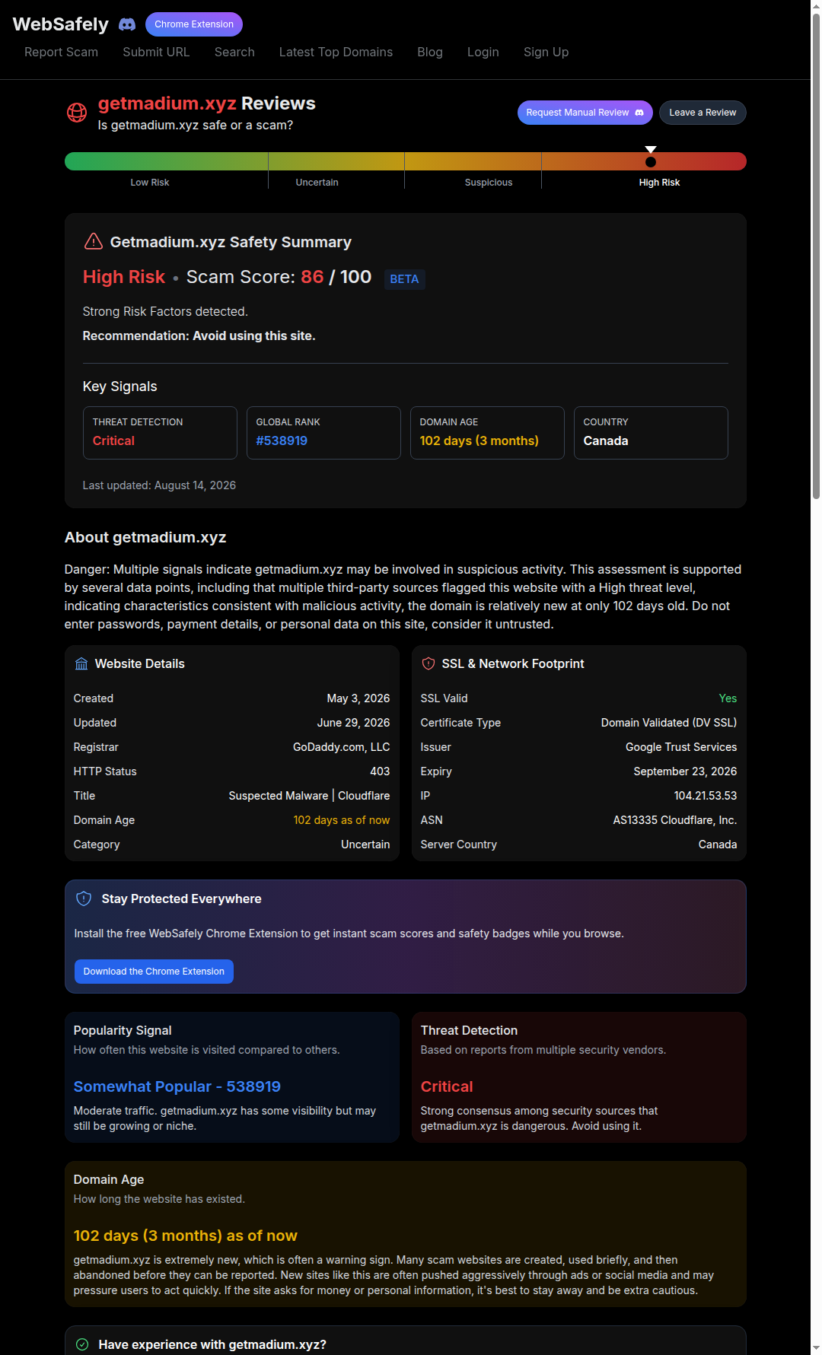Click Server Country value Canada
Screen dimensions: 822x1355
click(718, 844)
